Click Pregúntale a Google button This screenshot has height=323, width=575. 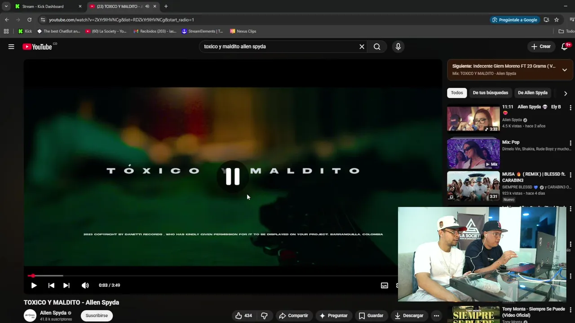point(515,20)
